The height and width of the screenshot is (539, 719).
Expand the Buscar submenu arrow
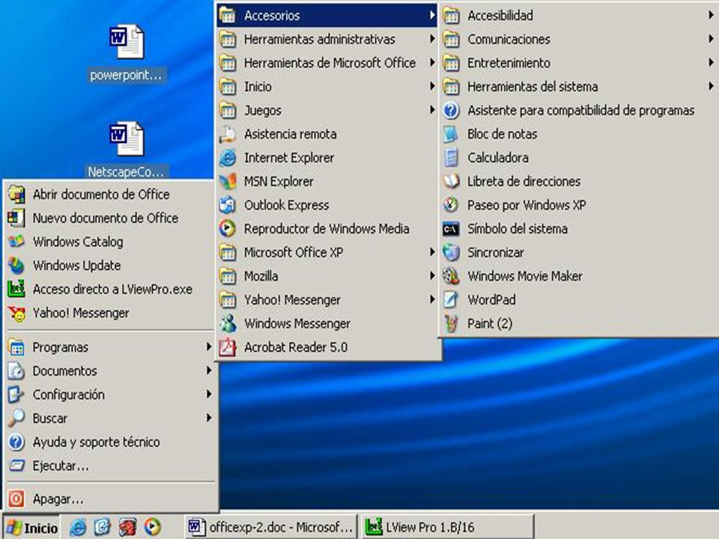(209, 418)
